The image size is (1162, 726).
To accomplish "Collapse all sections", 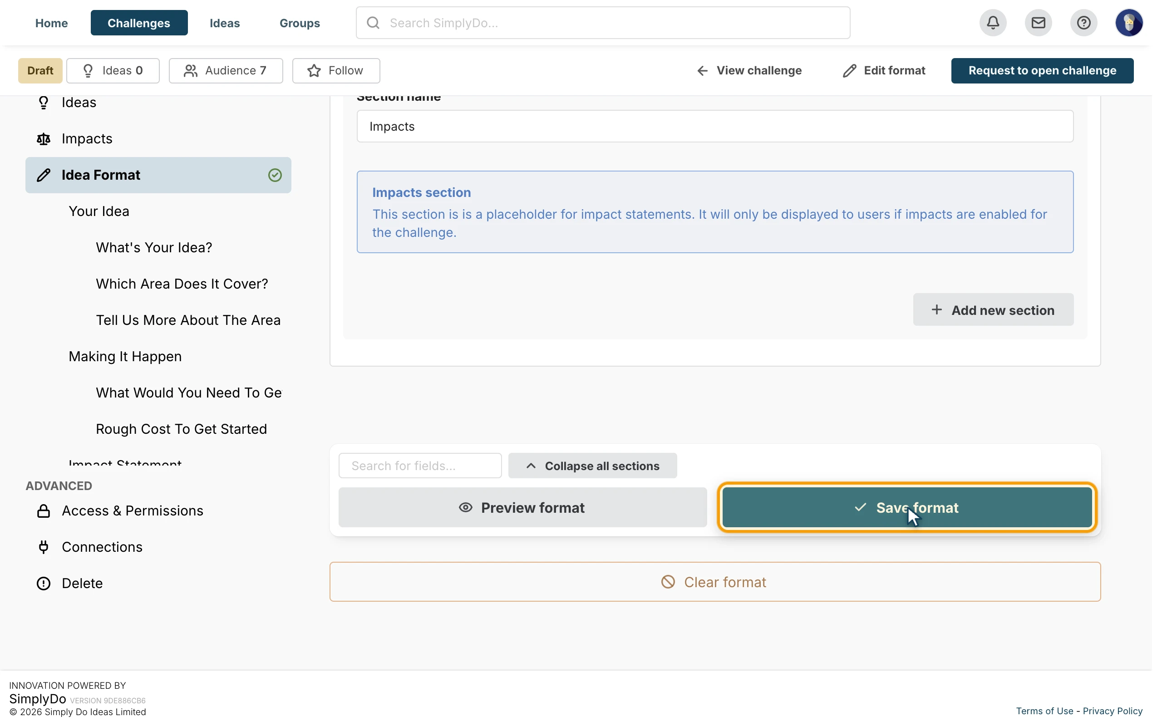I will pyautogui.click(x=592, y=465).
